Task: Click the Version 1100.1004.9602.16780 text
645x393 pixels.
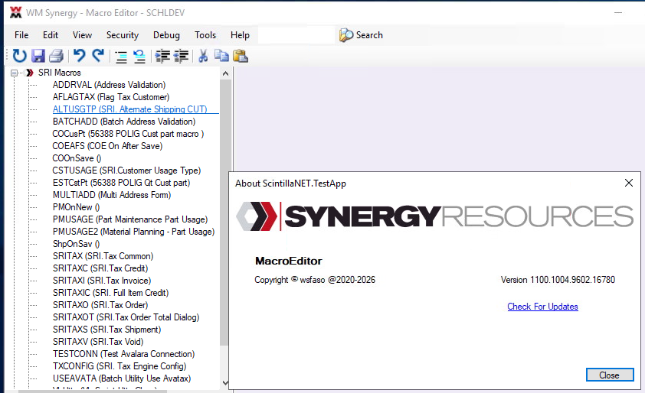Action: (558, 280)
